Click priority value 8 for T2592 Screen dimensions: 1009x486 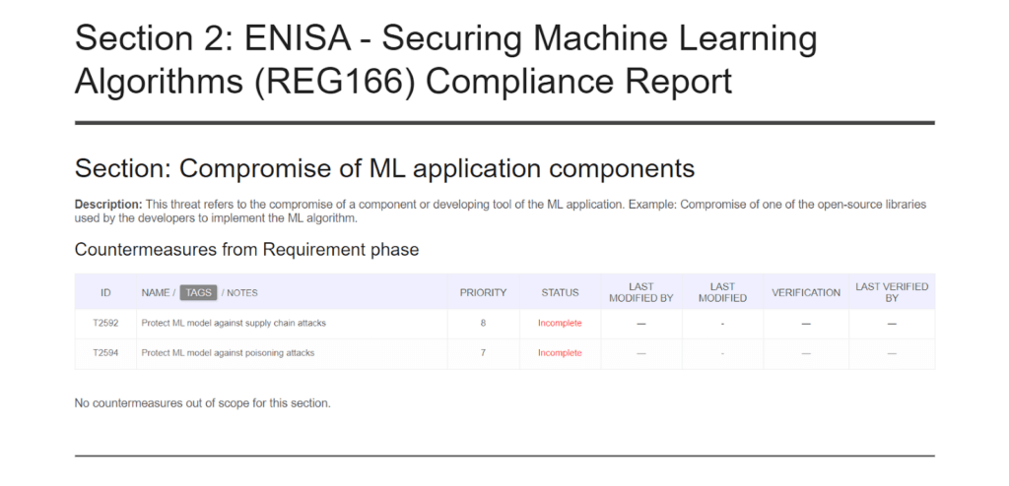pos(483,324)
